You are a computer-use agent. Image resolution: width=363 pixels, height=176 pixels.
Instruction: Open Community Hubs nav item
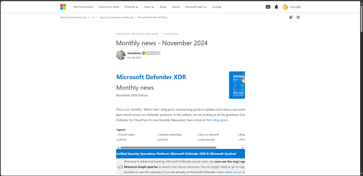(x=109, y=7)
